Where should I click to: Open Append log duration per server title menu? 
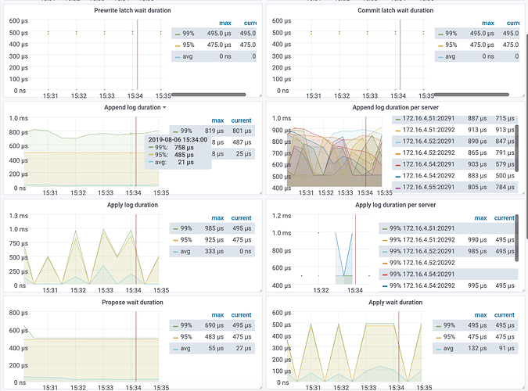click(395, 107)
